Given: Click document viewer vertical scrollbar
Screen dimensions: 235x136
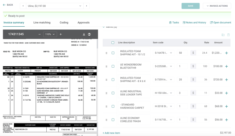Looking at the screenshot, I should (97, 44).
